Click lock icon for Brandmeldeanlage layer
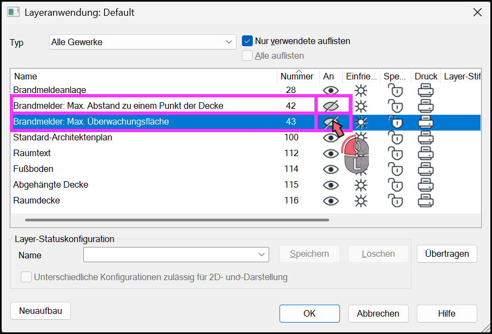492x334 pixels. coord(396,90)
